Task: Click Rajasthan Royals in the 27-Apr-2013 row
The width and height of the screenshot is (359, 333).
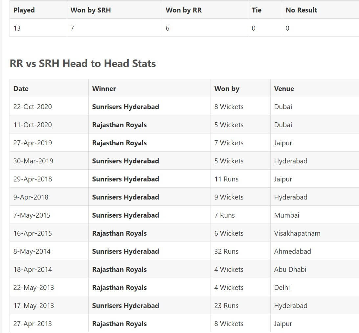Action: pos(119,324)
